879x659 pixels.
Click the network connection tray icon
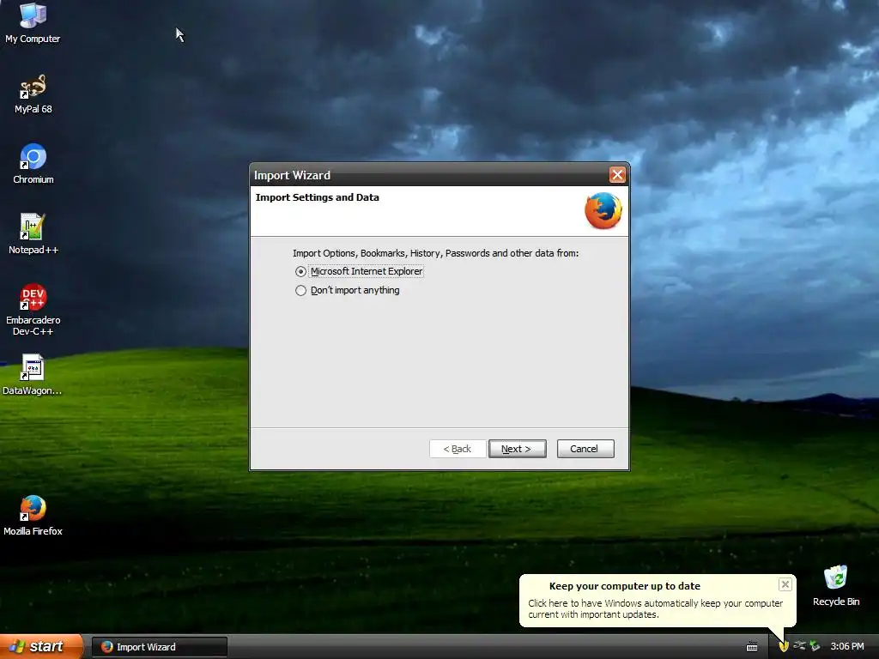(799, 646)
